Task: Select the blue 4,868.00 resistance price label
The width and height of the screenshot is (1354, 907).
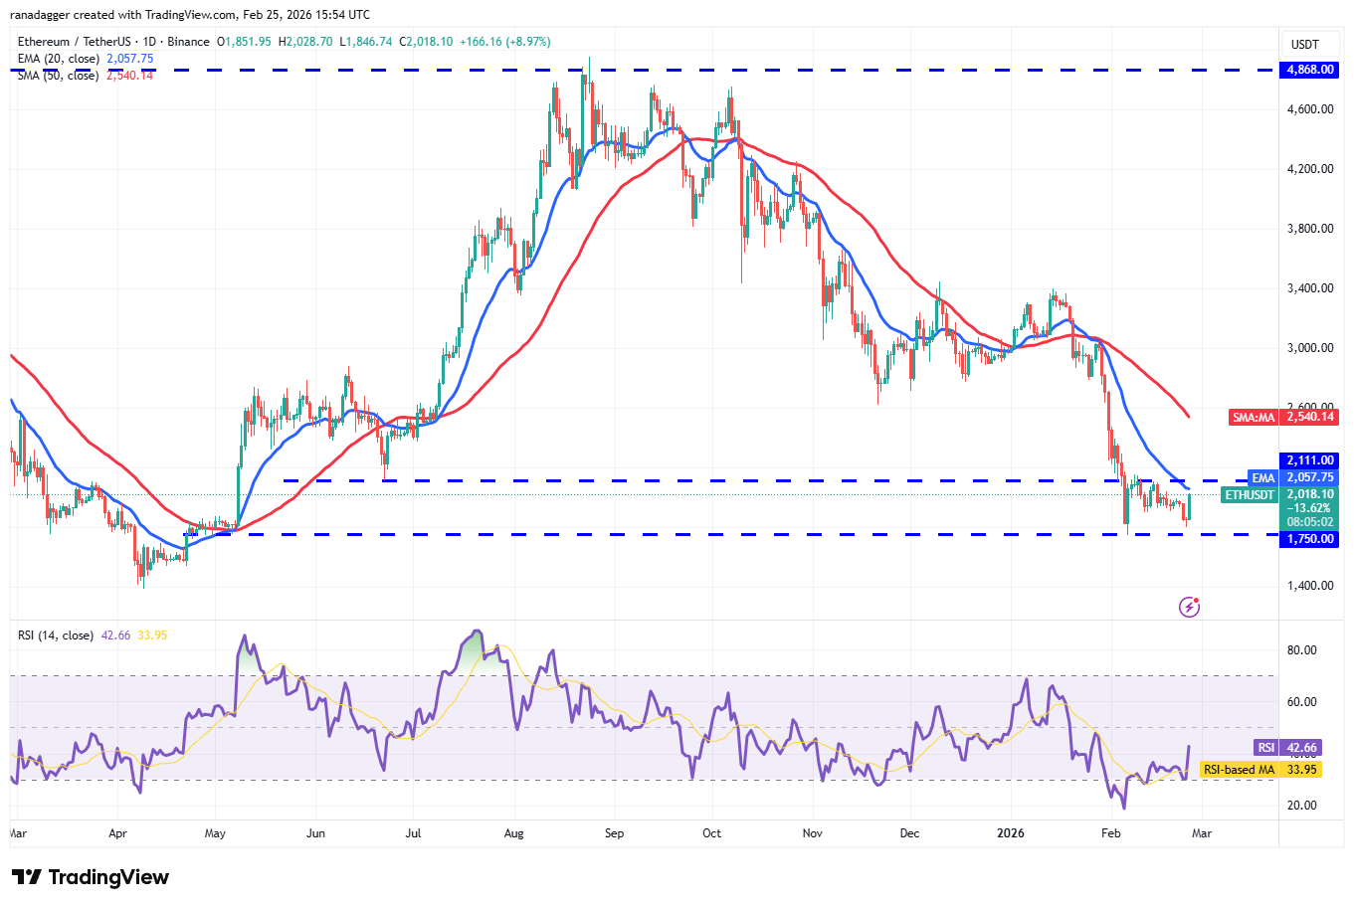Action: (1308, 70)
